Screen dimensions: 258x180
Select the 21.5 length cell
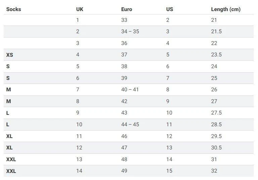click(x=216, y=32)
